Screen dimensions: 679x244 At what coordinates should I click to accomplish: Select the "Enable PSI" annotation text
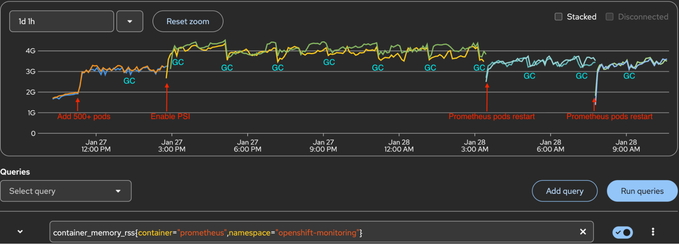point(170,117)
